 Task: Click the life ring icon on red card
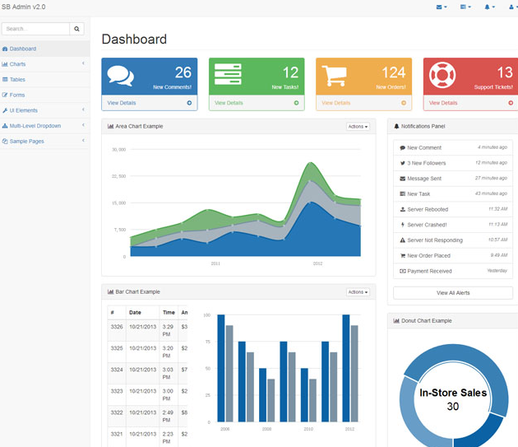pos(442,75)
